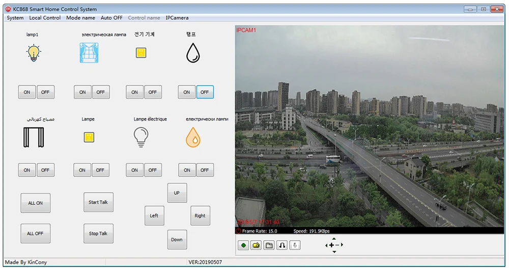Image resolution: width=509 pixels, height=268 pixels.
Task: Click the UP direction button
Action: pyautogui.click(x=177, y=193)
